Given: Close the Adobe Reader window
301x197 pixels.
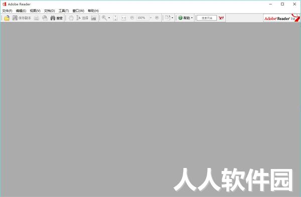Looking at the screenshot, I should tap(294, 4).
